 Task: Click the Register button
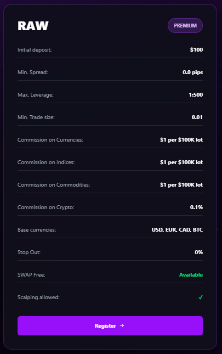(x=110, y=325)
